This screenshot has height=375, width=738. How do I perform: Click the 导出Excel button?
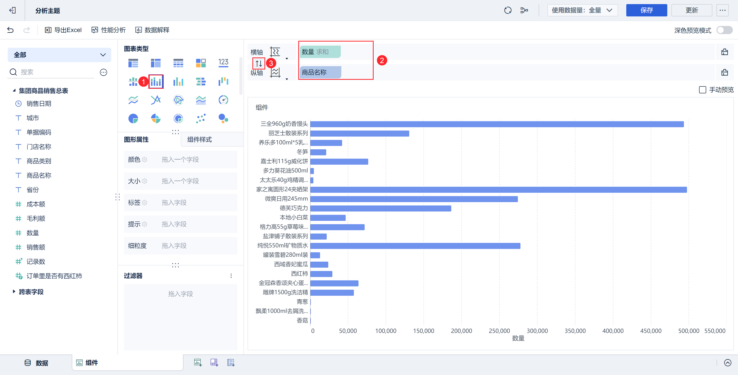tap(63, 30)
